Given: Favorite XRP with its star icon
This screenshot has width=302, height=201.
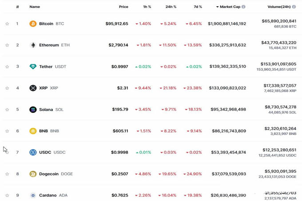Looking at the screenshot, I should [7, 88].
